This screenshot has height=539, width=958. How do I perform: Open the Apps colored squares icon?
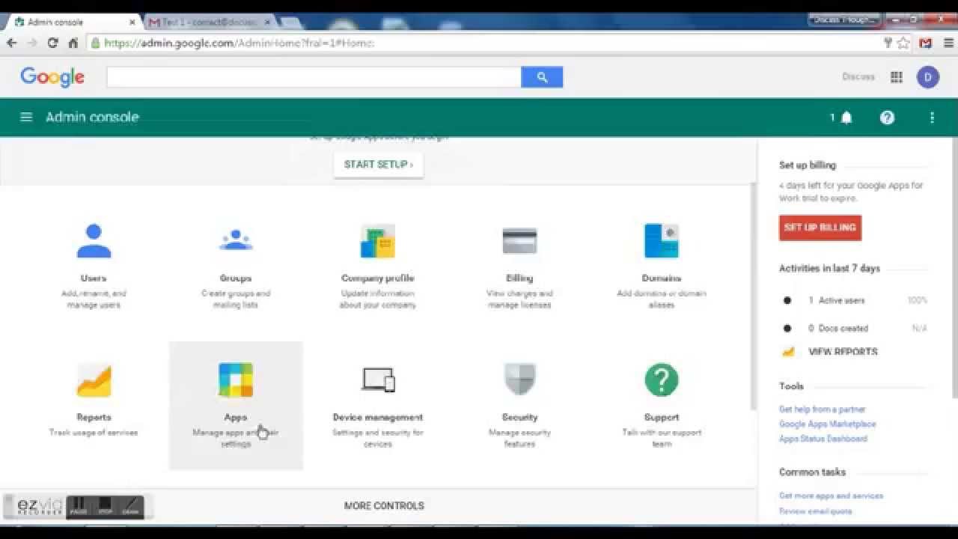(x=236, y=380)
